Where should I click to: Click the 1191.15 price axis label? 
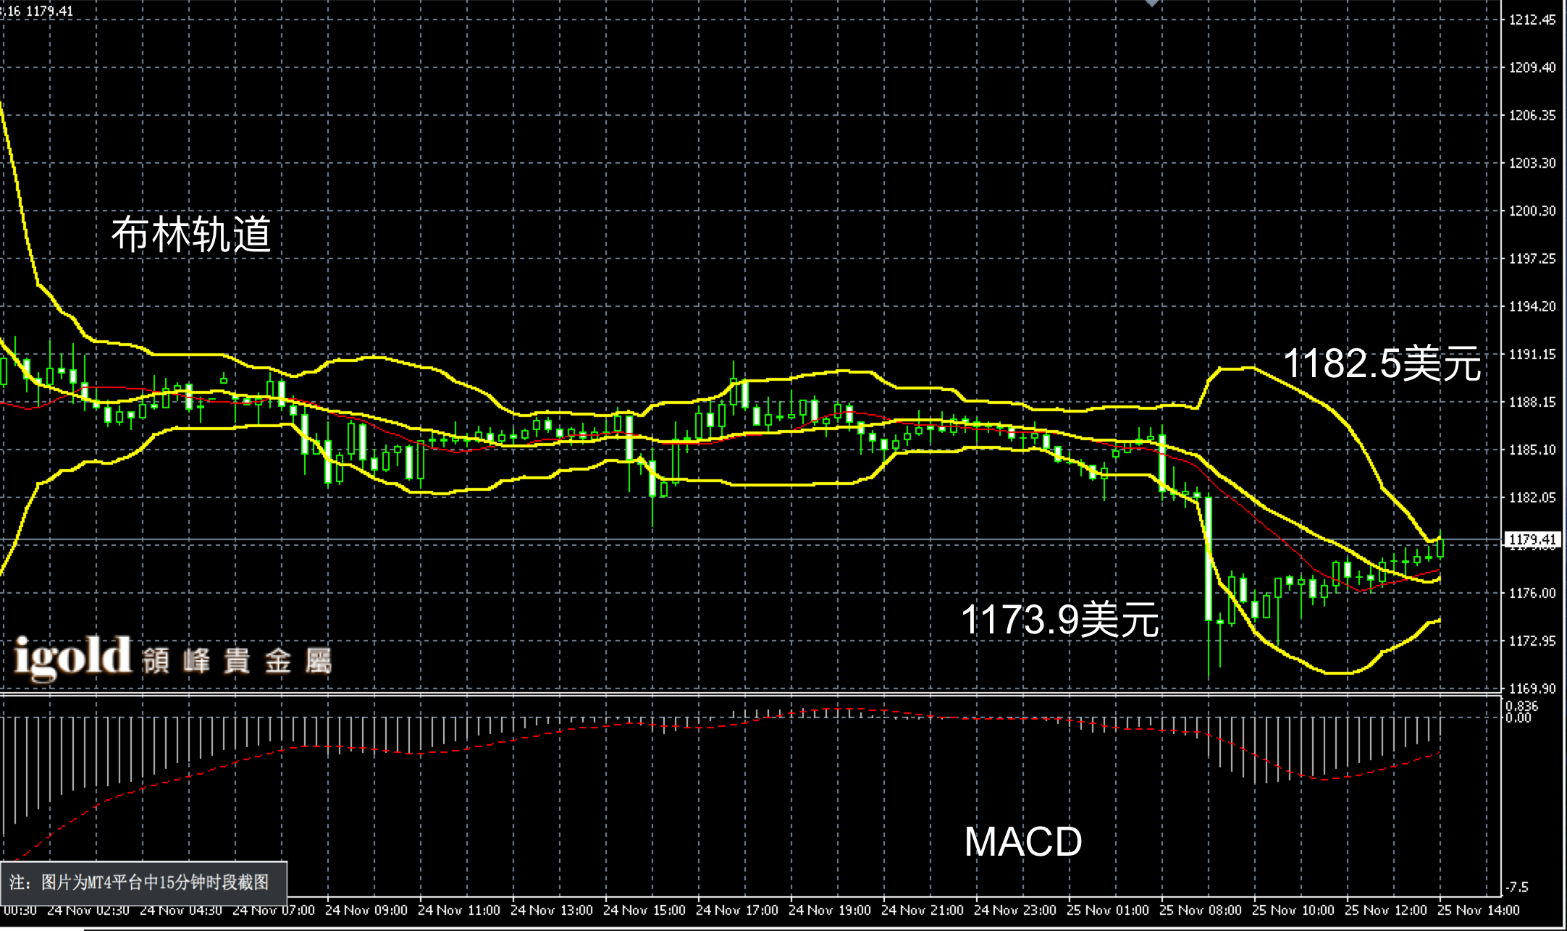(1532, 354)
